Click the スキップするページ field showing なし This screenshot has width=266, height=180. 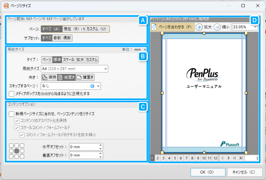pyautogui.click(x=71, y=86)
